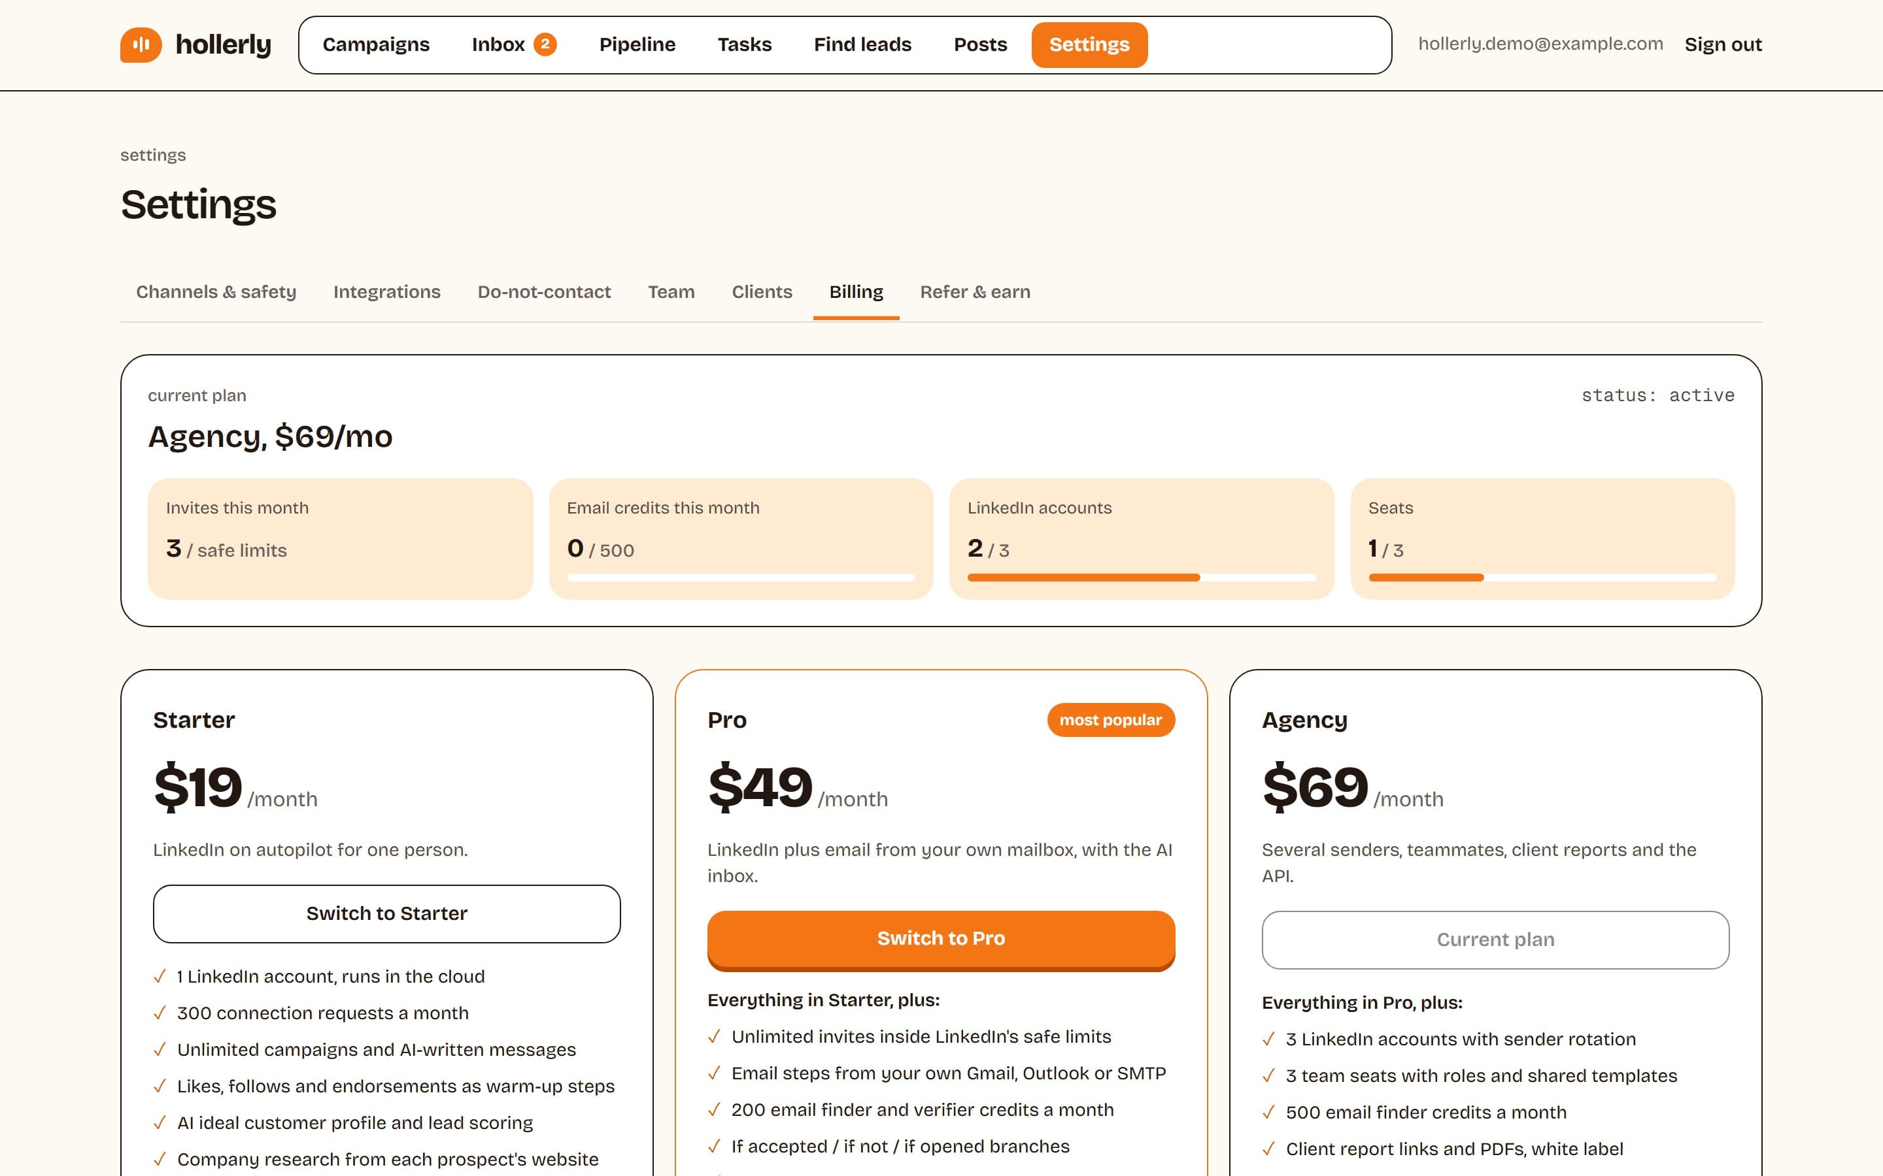
Task: Open the Campaigns page
Action: [x=376, y=44]
